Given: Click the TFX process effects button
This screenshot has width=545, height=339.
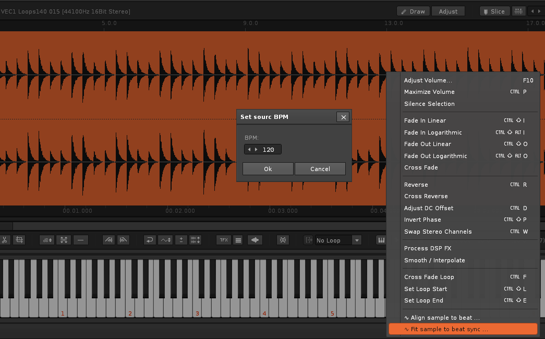Looking at the screenshot, I should [x=224, y=240].
